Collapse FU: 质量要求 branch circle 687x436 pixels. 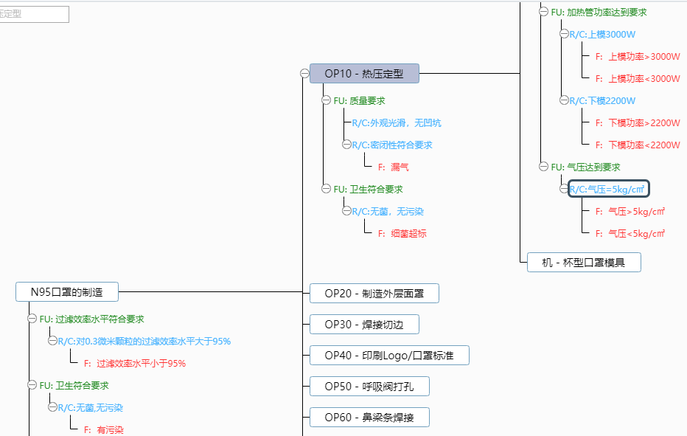pyautogui.click(x=327, y=100)
